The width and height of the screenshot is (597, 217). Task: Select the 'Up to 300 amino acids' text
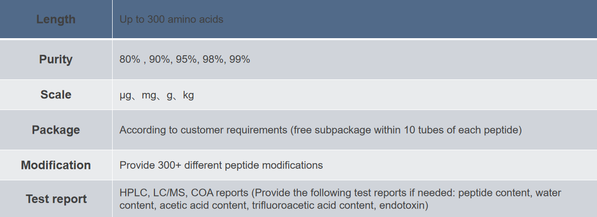[x=172, y=20]
